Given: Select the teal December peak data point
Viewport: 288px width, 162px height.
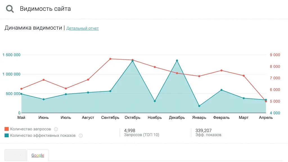Looking at the screenshot, I should click(177, 60).
